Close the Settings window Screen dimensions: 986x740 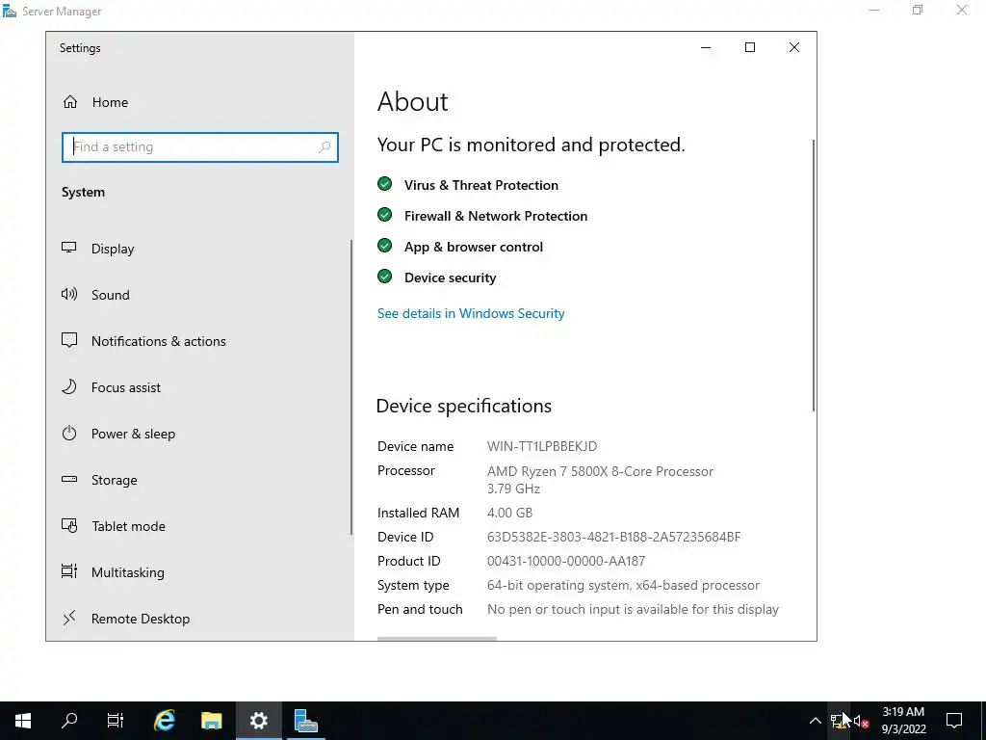[x=794, y=48]
